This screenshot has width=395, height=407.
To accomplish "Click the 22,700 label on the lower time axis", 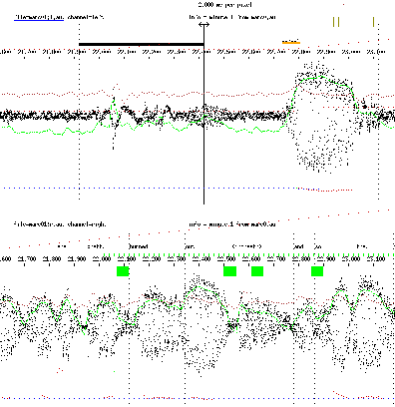I will coord(276,258).
